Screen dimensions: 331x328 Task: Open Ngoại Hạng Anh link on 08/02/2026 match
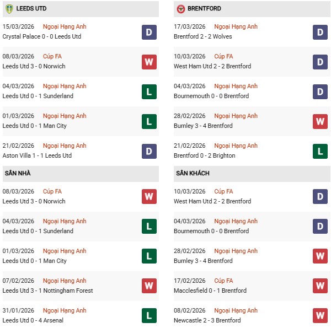pos(236,311)
